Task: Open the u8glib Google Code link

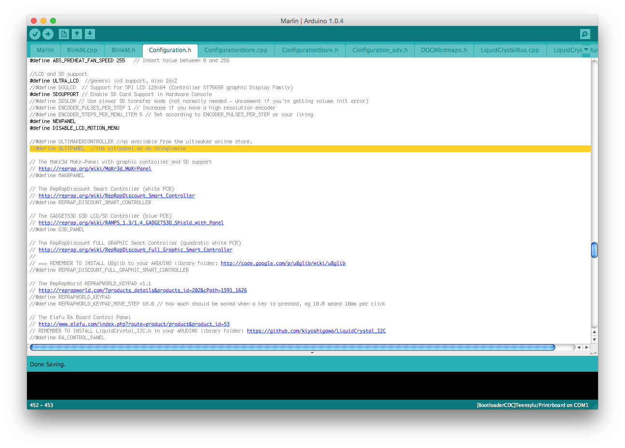Action: (283, 264)
